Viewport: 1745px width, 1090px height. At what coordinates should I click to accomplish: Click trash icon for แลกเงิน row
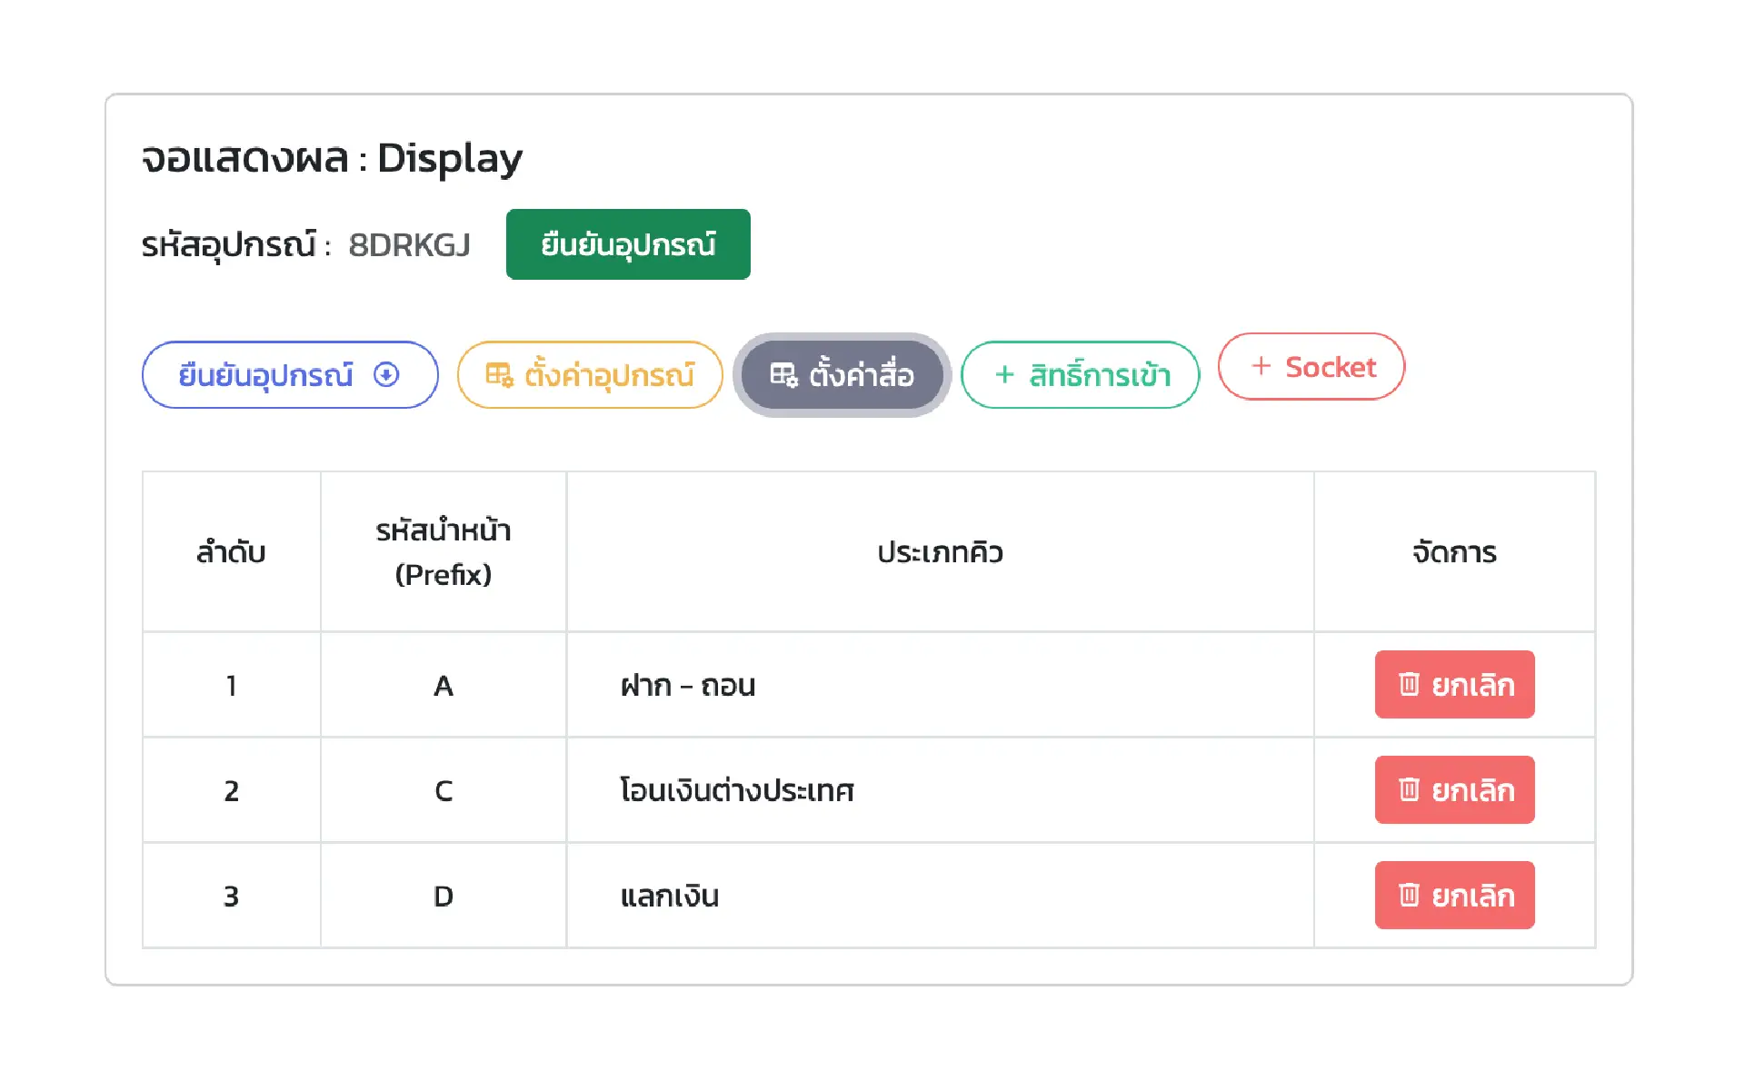[1409, 895]
